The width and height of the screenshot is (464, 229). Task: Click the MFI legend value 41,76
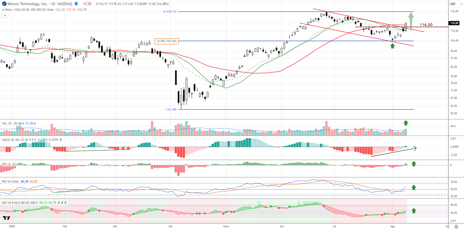pos(52,203)
